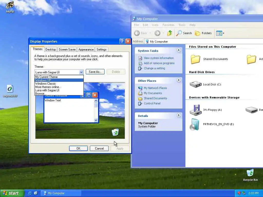This screenshot has height=197, width=263.
Task: Click View system information link
Action: click(159, 58)
